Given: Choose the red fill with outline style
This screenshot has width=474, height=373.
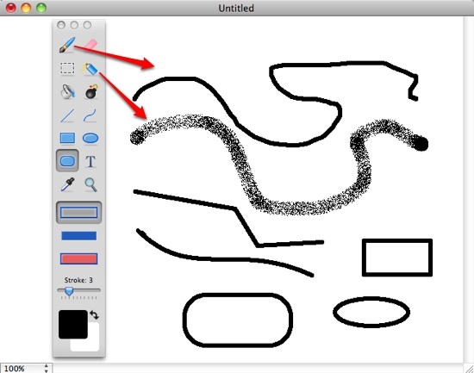Looking at the screenshot, I should tap(79, 258).
